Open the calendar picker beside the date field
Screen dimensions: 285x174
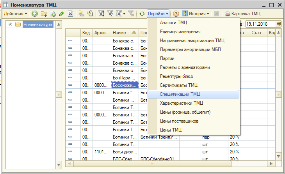(279, 24)
